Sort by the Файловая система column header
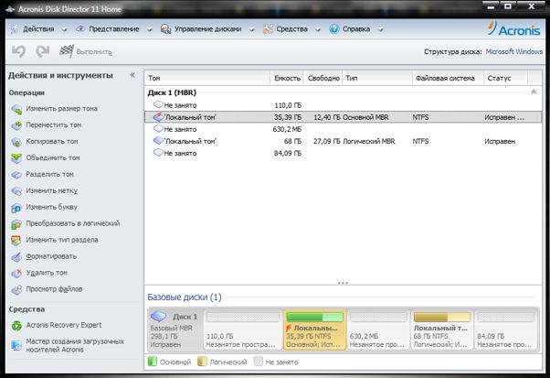This screenshot has width=550, height=378. pyautogui.click(x=448, y=78)
